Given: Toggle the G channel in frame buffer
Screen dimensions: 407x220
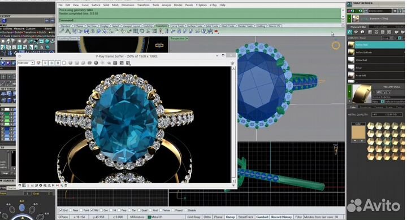Looking at the screenshot, I should 51,63.
